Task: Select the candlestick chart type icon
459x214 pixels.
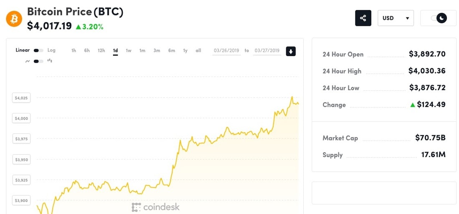Action: coord(50,61)
